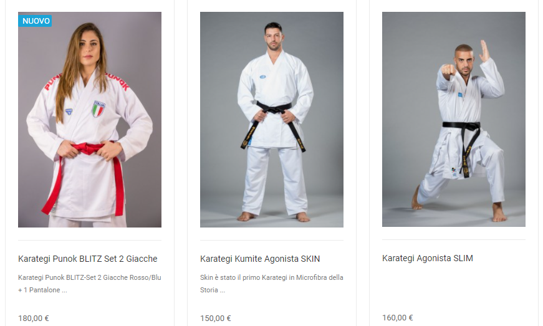543x326 pixels.
Task: Click the Punok BLITZ Rosso/Blu description text
Action: [90, 284]
